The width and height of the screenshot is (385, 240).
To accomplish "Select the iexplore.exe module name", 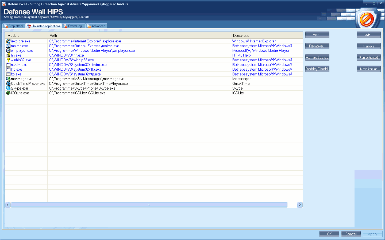I will (x=21, y=41).
